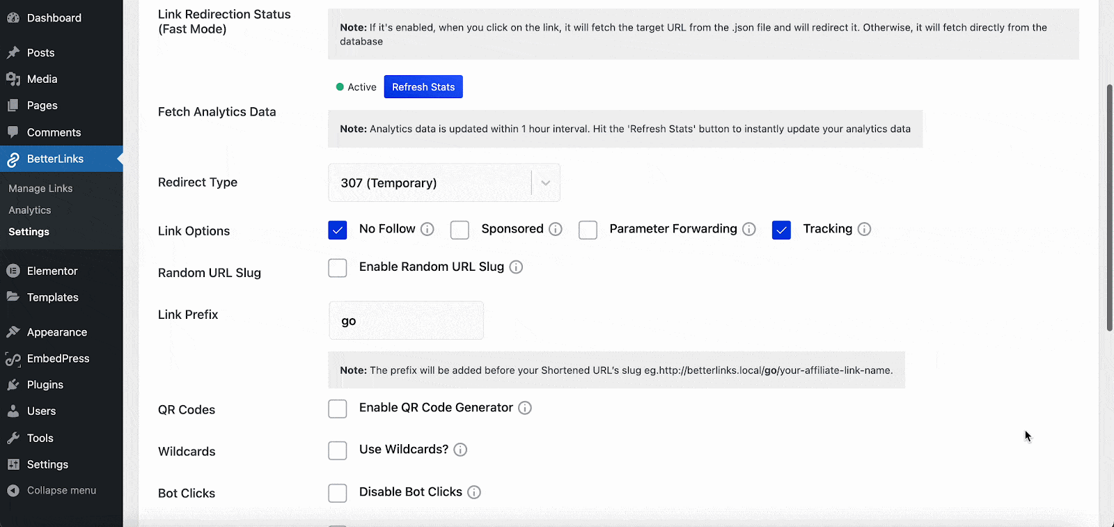Click the WordPress Settings icon at bottom
The height and width of the screenshot is (527, 1114).
point(13,464)
